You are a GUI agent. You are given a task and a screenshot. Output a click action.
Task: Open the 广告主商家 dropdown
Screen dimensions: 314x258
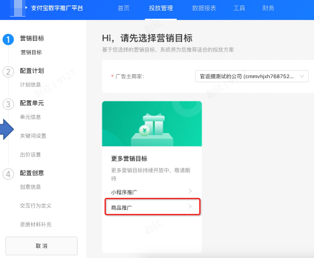[252, 76]
